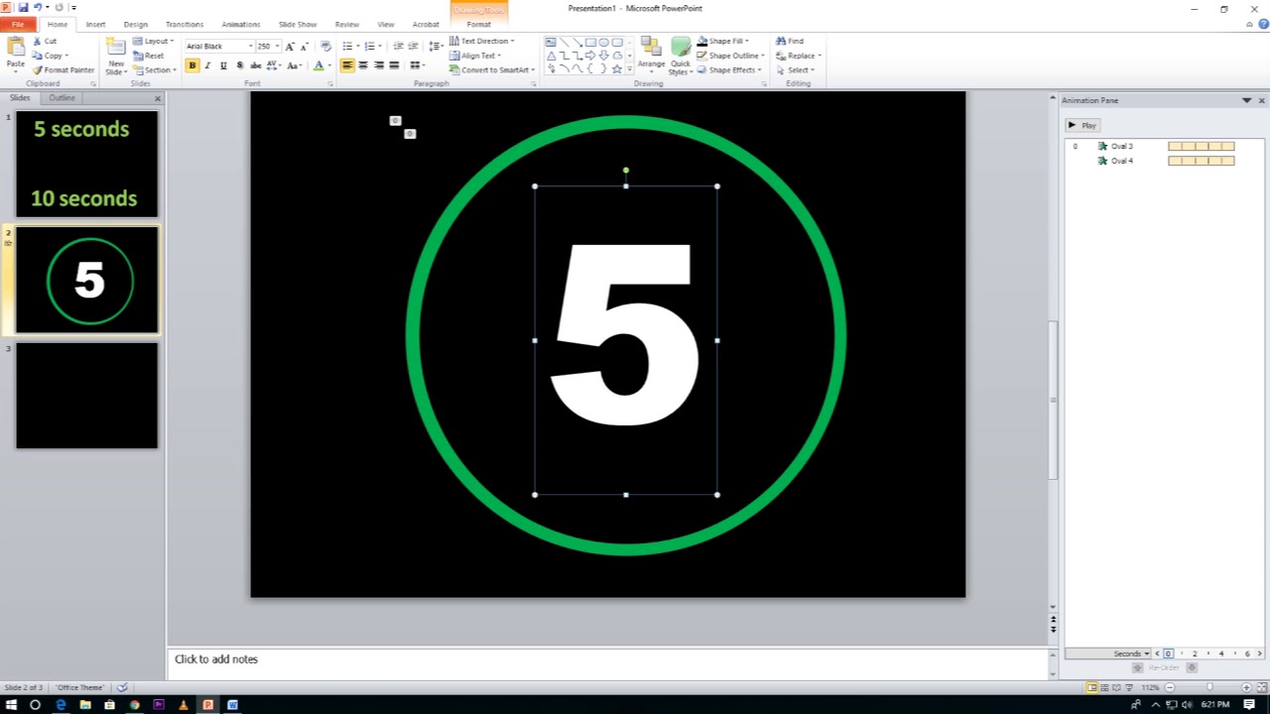Screen dimensions: 1270x714
Task: Select the Oval shape in gallery
Action: (603, 43)
